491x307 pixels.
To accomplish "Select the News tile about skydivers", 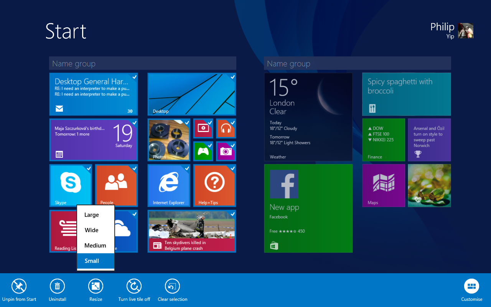I will [192, 231].
